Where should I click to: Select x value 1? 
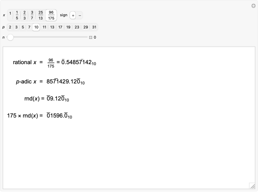point(10,15)
